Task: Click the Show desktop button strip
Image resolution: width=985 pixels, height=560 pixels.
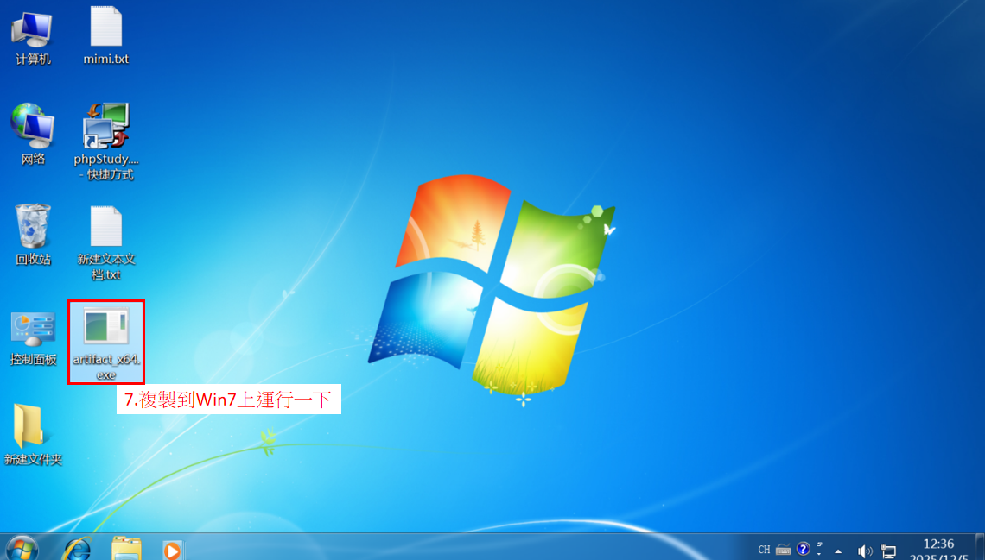Action: pos(980,547)
